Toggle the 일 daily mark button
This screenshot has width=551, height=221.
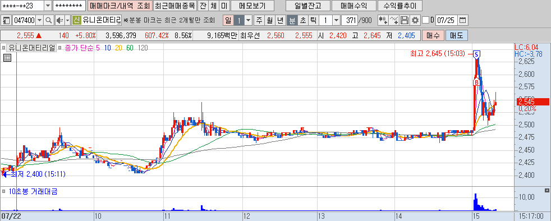pyautogui.click(x=228, y=20)
